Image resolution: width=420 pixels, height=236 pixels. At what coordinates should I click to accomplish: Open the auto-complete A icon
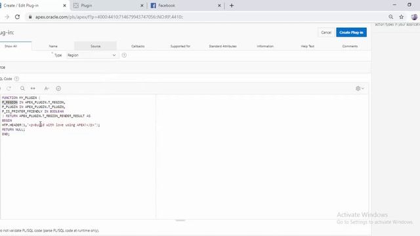47,88
